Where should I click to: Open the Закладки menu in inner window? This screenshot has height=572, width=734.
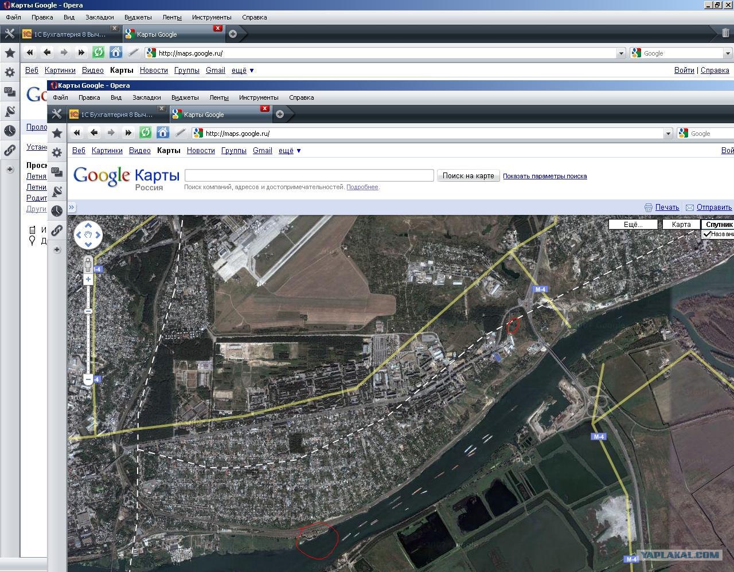(x=146, y=97)
